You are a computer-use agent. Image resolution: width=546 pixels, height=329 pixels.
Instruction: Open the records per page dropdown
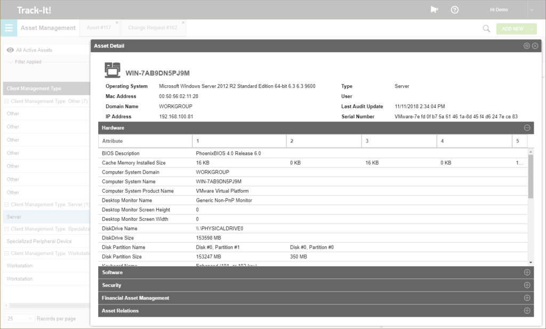20,318
